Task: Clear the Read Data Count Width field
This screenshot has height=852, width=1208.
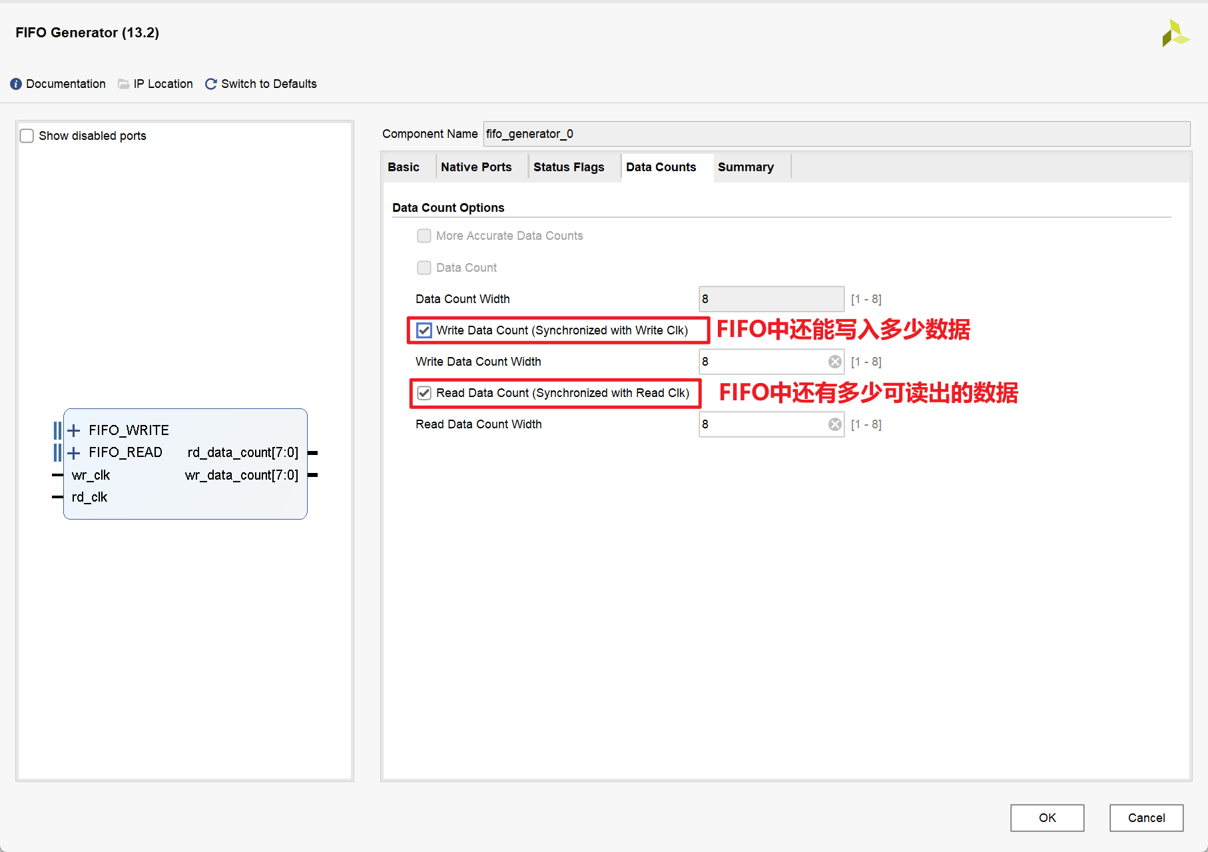Action: point(834,424)
